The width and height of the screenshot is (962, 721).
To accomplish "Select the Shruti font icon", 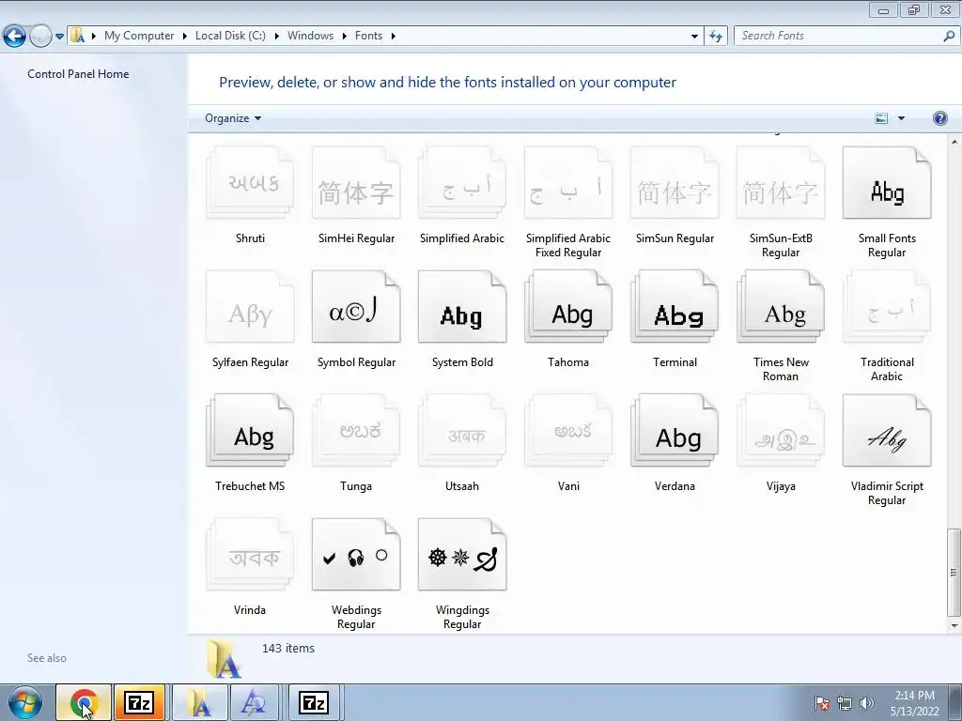I will 250,182.
